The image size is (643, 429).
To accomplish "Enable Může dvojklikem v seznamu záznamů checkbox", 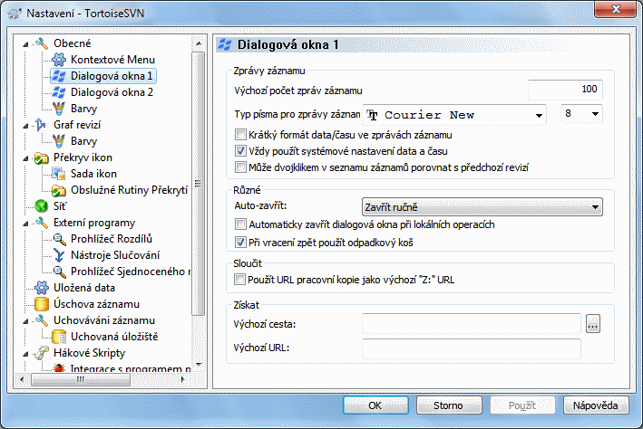I will (240, 167).
